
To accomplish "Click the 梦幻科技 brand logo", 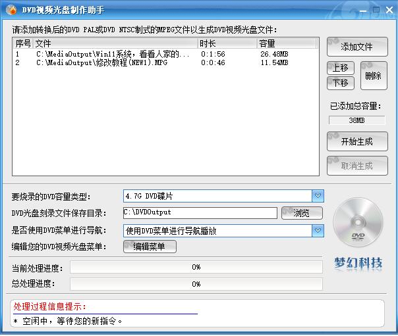I will click(x=358, y=264).
